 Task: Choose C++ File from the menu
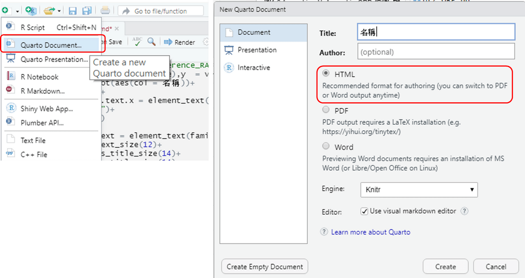coord(51,154)
